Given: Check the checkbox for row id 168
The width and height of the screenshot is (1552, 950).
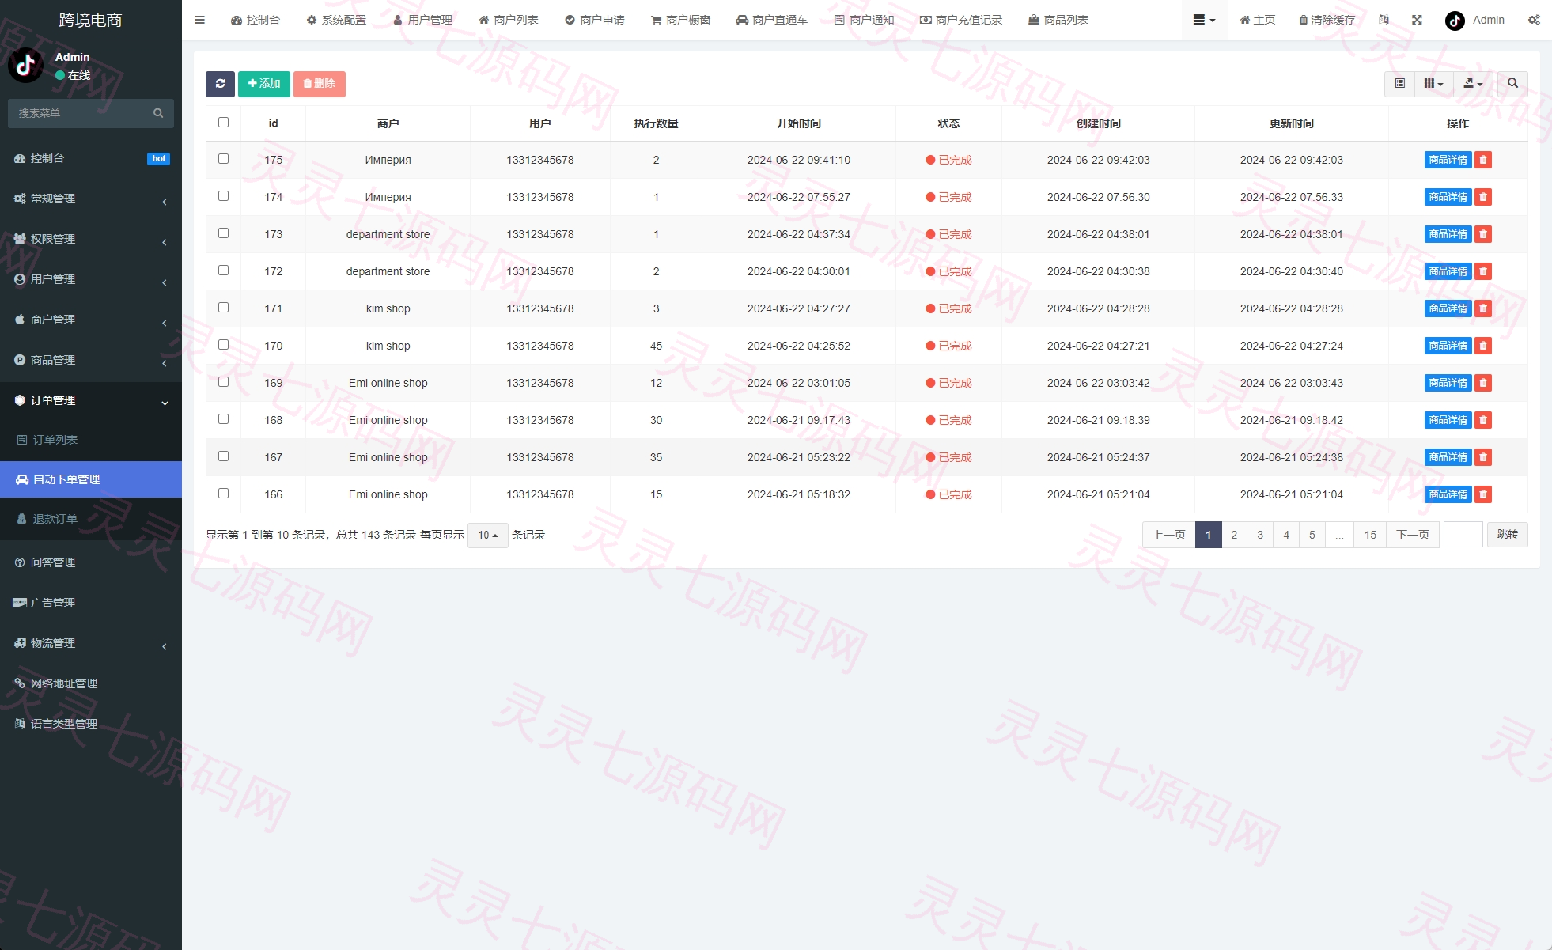Looking at the screenshot, I should (x=223, y=419).
